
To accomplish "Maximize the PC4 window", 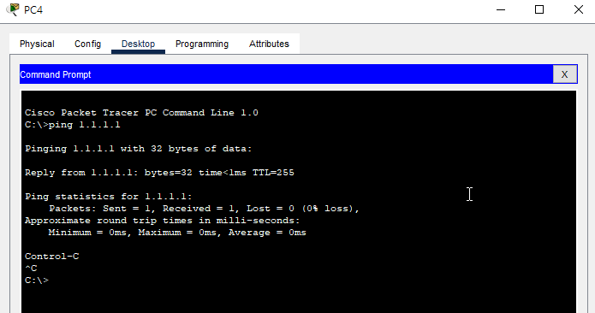I will (x=539, y=9).
